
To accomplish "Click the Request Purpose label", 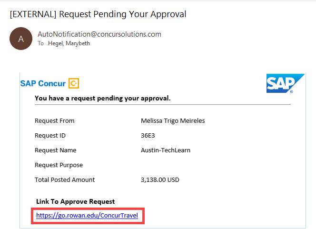I will tap(59, 165).
